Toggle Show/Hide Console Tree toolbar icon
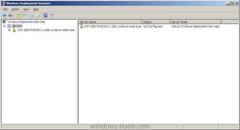 coord(24,15)
